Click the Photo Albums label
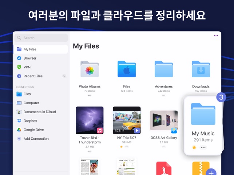Screen dimensions: 234x175 click(90, 86)
